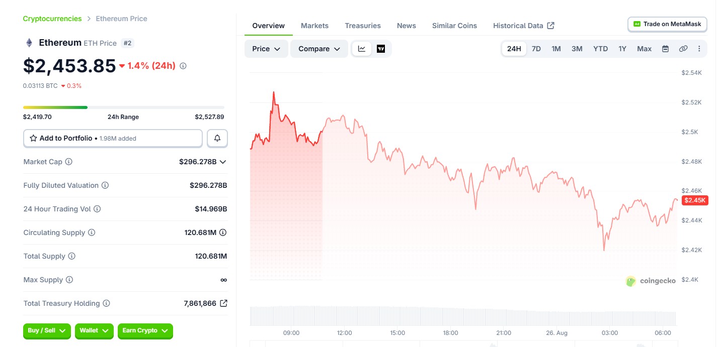Select 24H chart range

[514, 49]
